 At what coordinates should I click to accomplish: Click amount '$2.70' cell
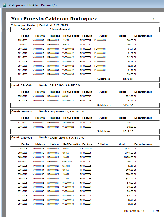pyautogui.click(x=130, y=101)
